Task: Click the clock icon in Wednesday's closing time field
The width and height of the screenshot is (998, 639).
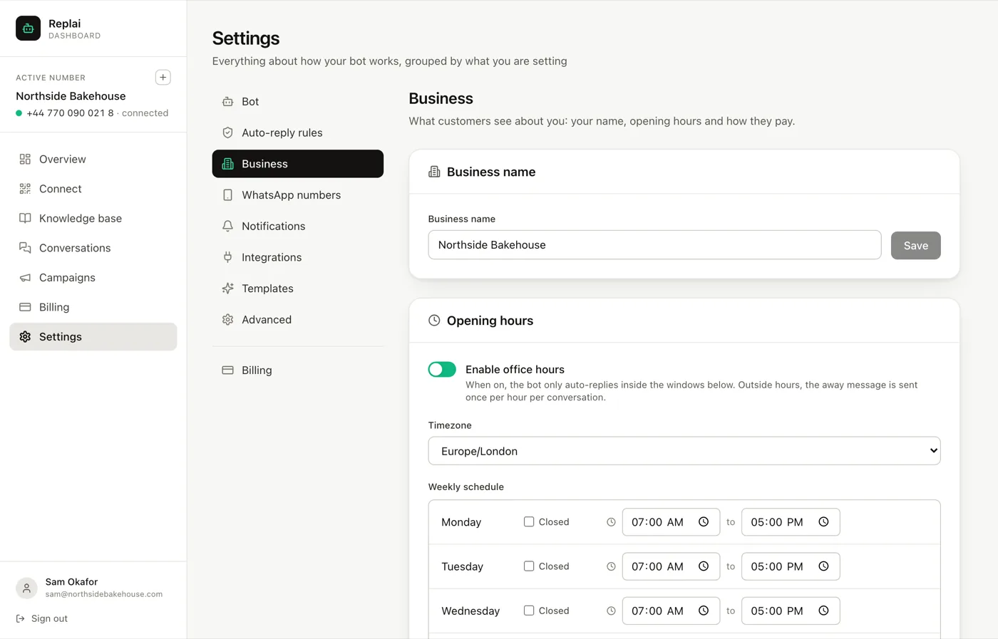Action: (823, 611)
